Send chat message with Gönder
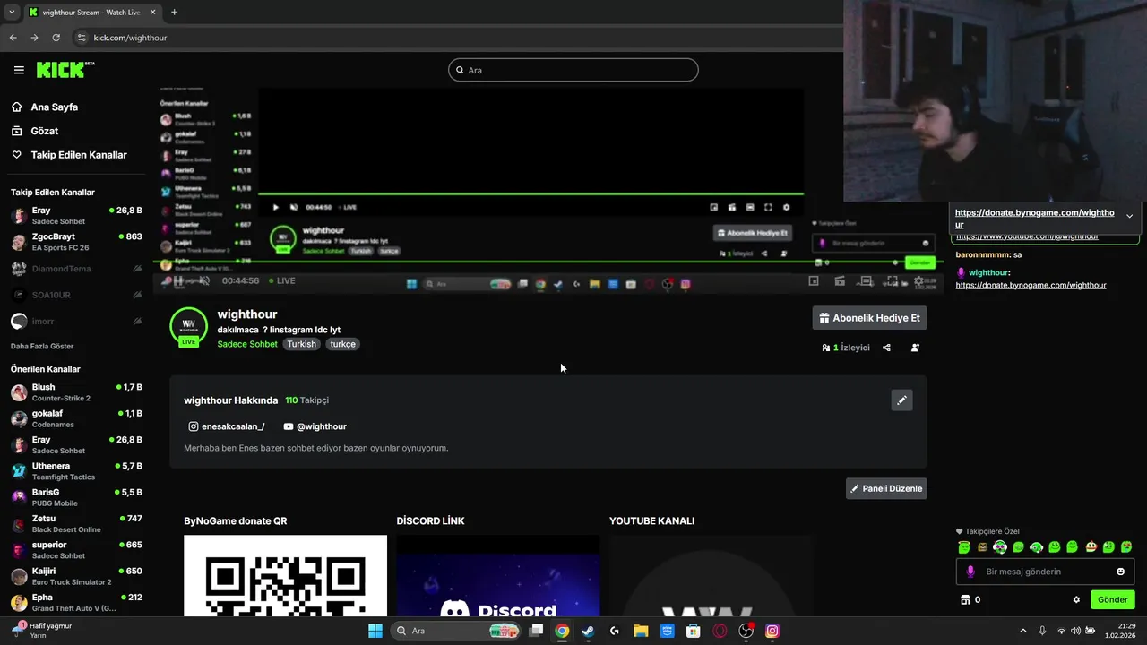Screen dimensions: 1147x645 (1112, 600)
